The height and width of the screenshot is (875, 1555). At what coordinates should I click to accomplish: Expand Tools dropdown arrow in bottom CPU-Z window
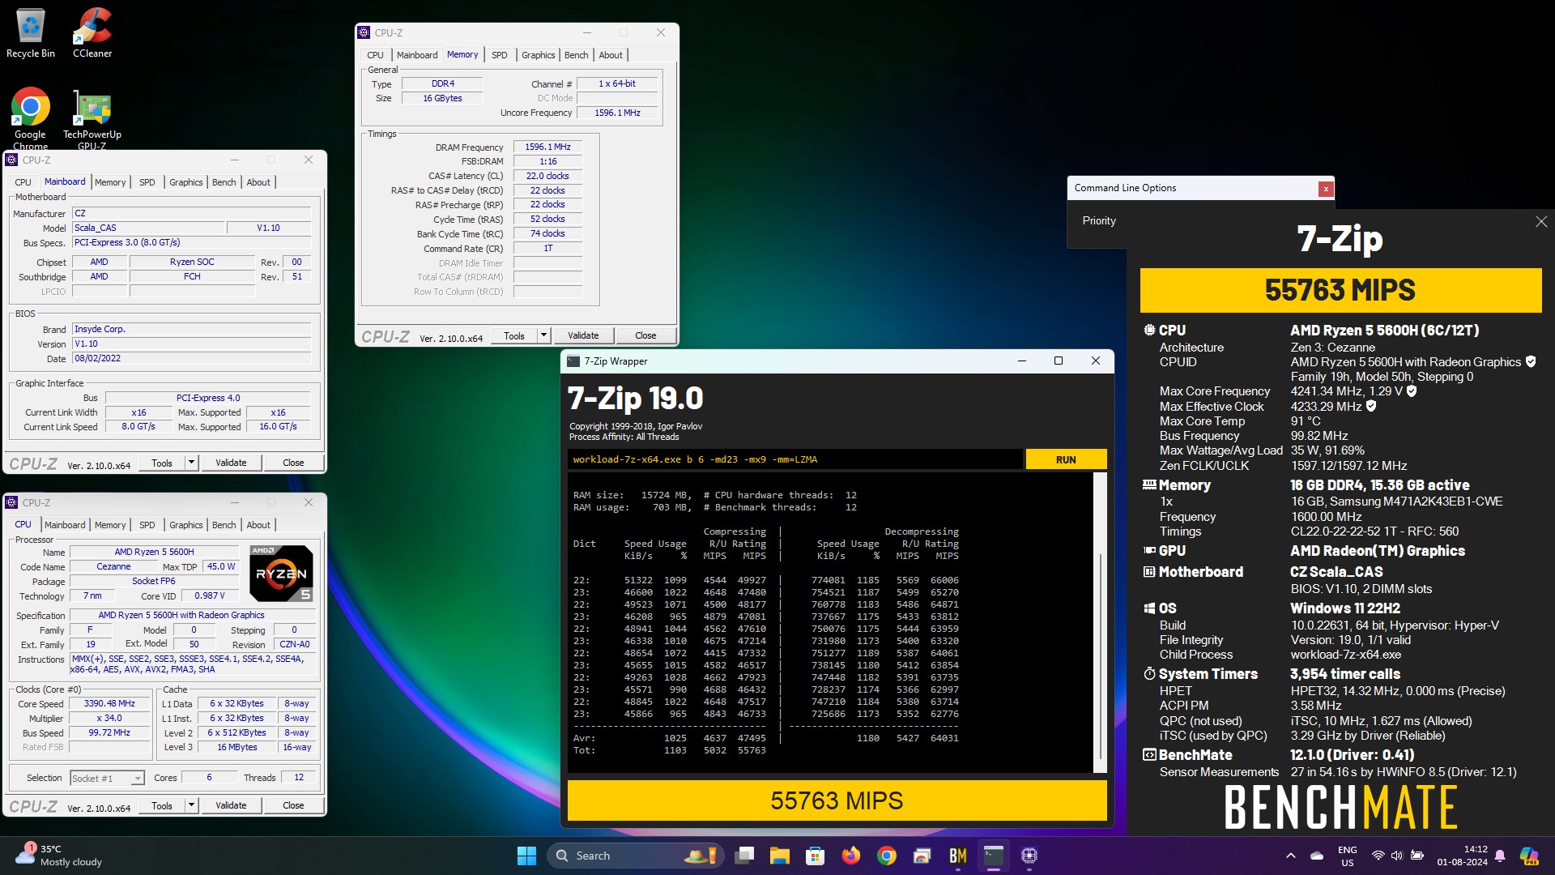pyautogui.click(x=192, y=805)
